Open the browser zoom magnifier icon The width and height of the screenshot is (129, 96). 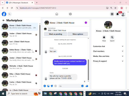(x=111, y=8)
